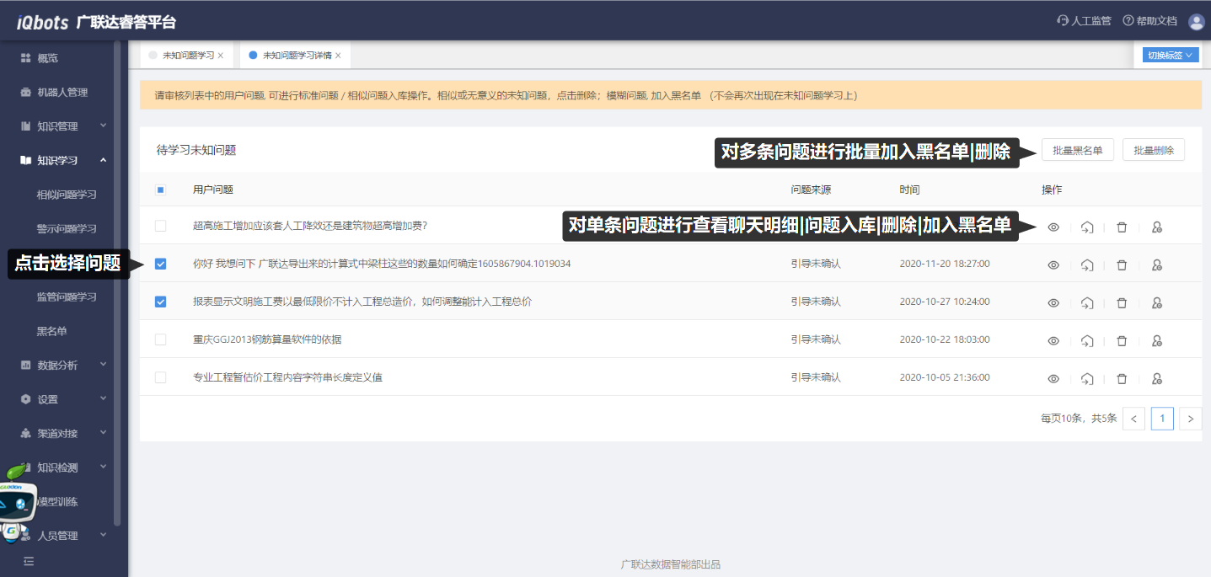This screenshot has width=1211, height=577.
Task: View chat details for the 超高施工增加 question
Action: click(x=1053, y=227)
